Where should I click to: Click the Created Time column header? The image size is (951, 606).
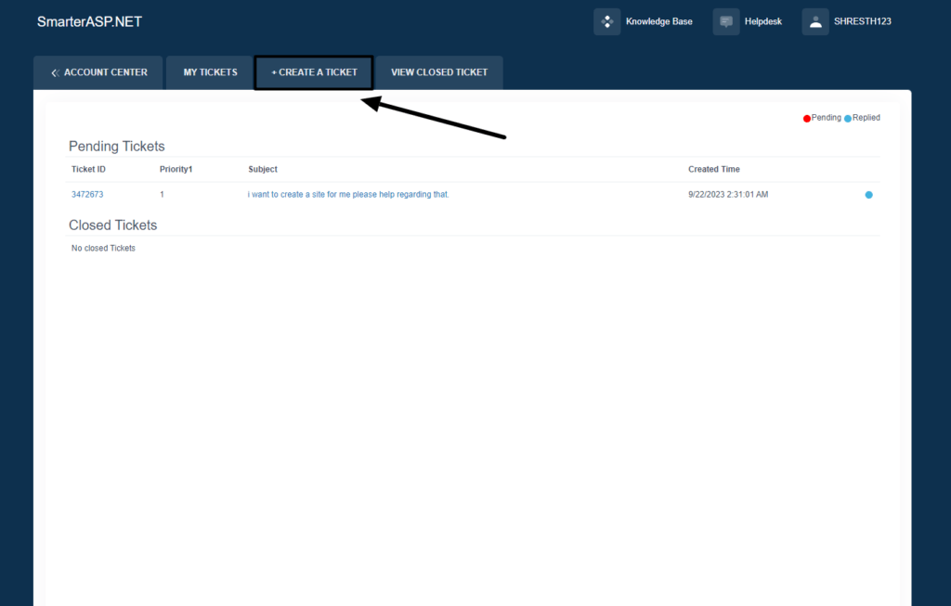pos(713,169)
